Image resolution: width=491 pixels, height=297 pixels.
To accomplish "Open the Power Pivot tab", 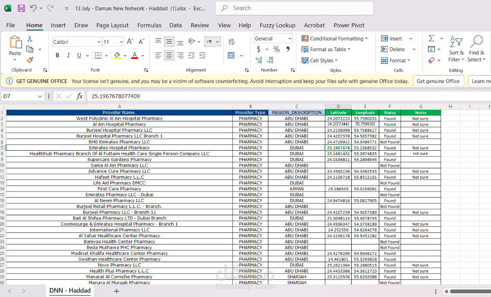I will click(349, 25).
